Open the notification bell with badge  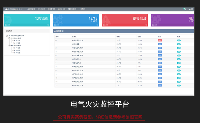pos(185,9)
